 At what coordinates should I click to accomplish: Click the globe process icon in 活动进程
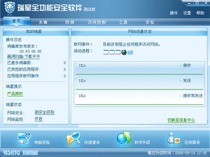click(124, 52)
